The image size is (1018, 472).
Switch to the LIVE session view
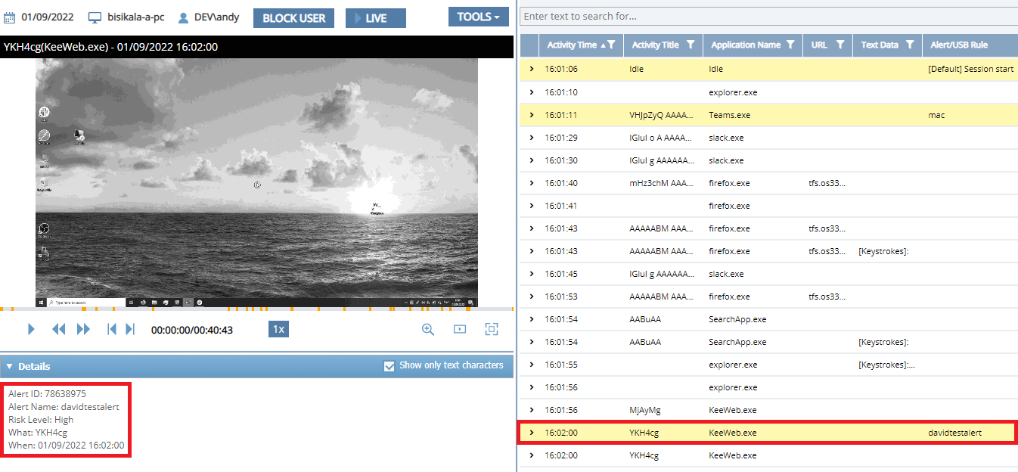pyautogui.click(x=375, y=18)
